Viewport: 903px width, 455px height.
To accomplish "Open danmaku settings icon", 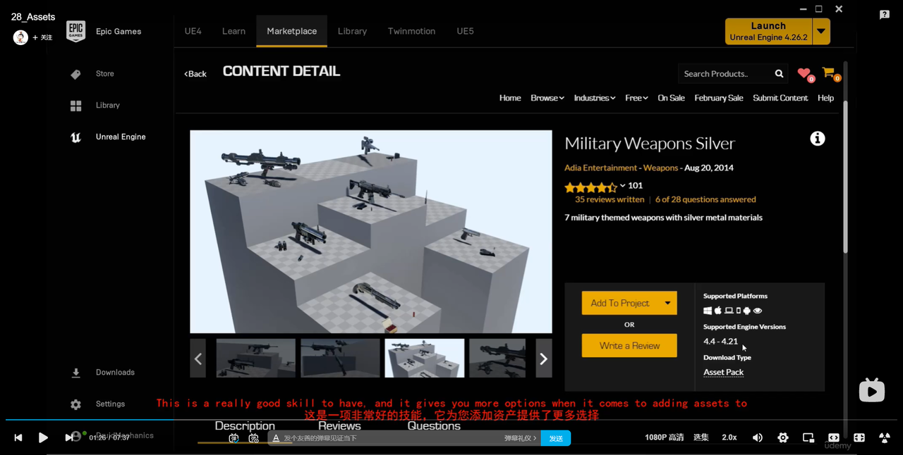I will click(x=254, y=438).
